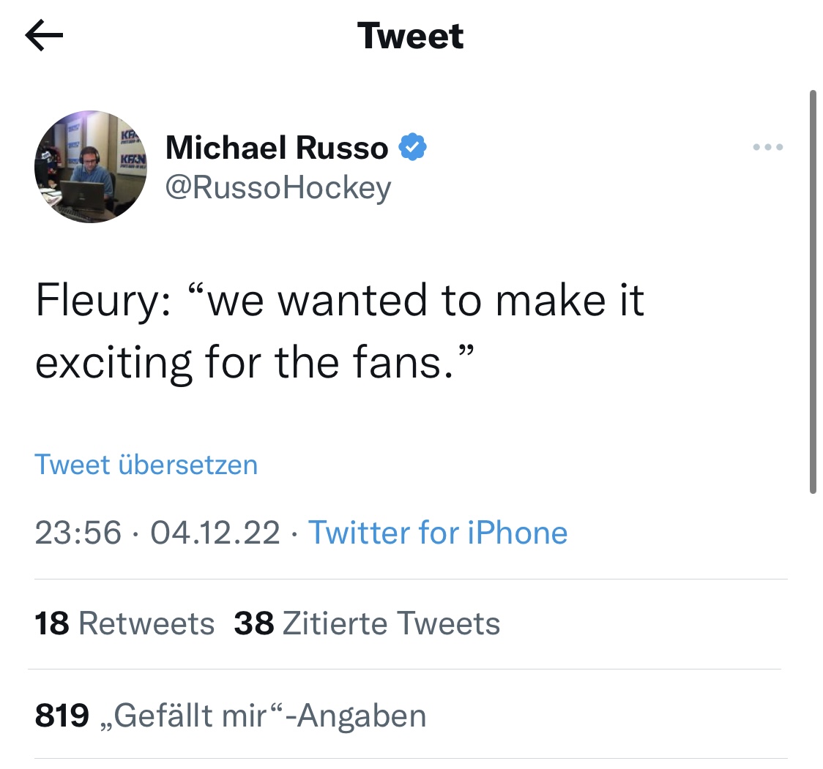Tap the @RussoHockey handle
Screen dimensions: 823x769
pos(278,188)
